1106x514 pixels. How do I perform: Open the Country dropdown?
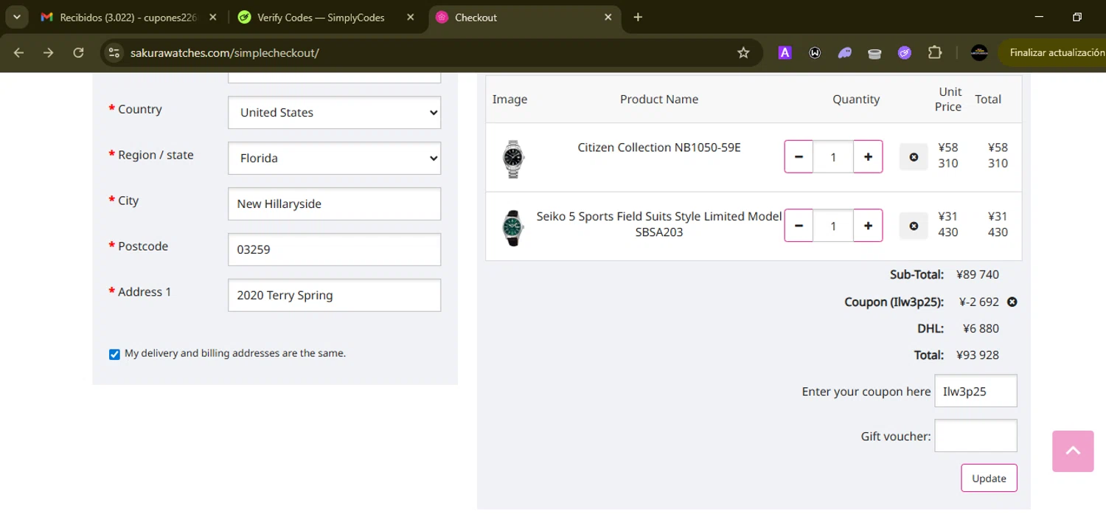[334, 112]
